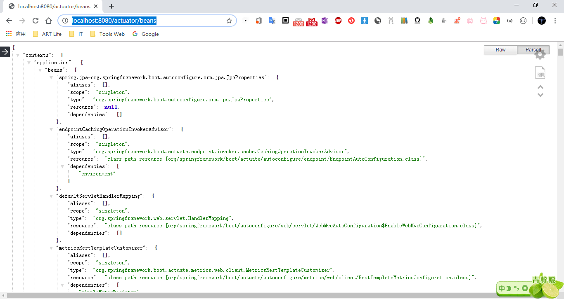Collapse the defaultServletHandlerMapping bean

pos(52,196)
